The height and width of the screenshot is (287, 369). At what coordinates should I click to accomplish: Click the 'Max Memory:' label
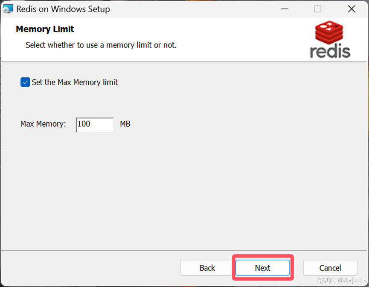coord(43,124)
